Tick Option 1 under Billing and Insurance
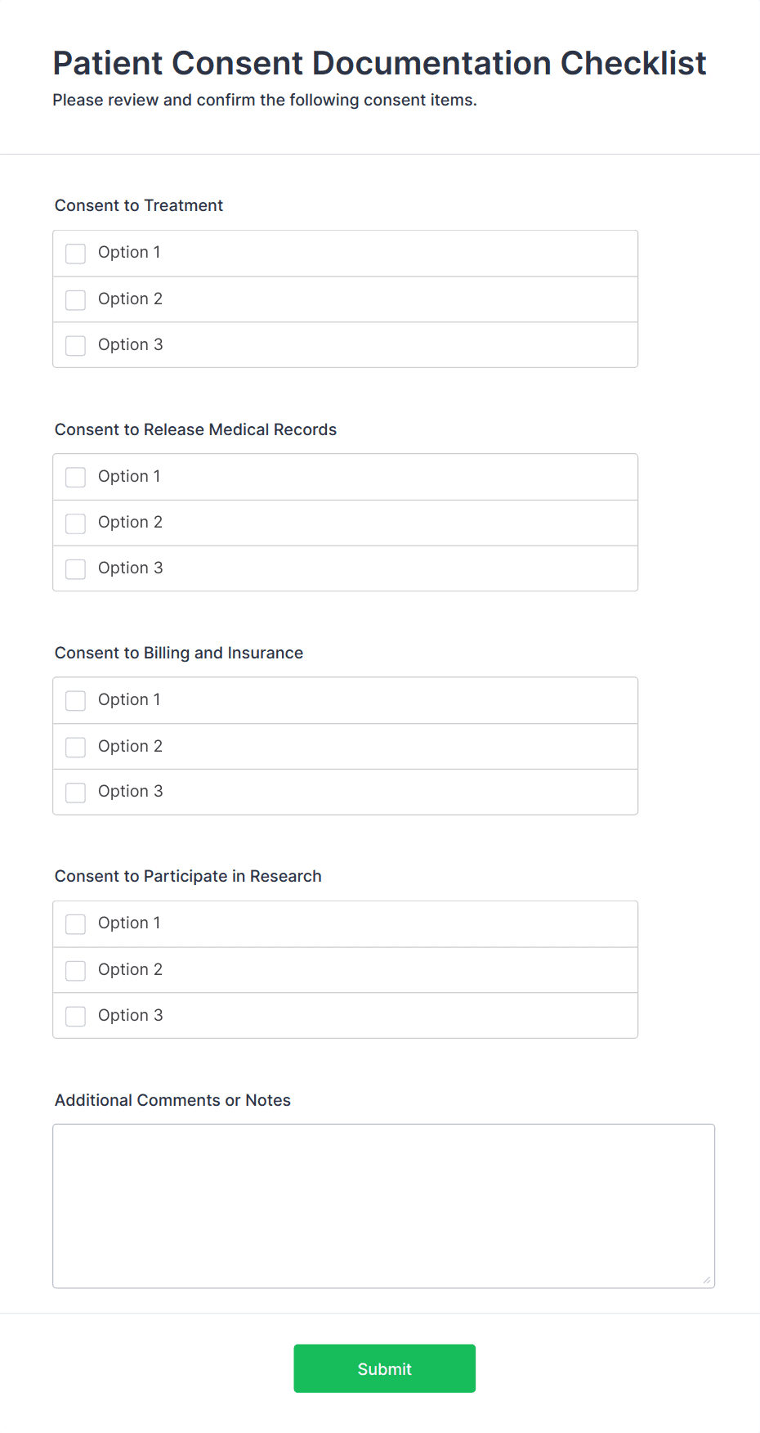760x1433 pixels. 75,701
